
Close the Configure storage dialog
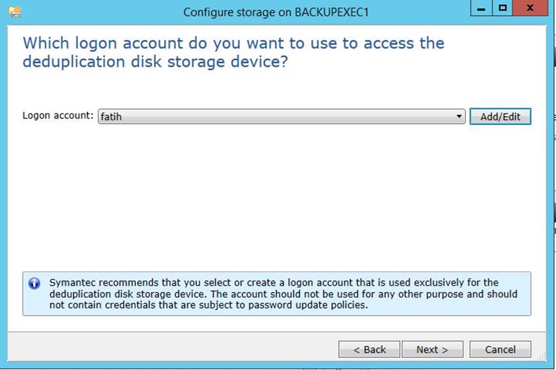pyautogui.click(x=530, y=10)
